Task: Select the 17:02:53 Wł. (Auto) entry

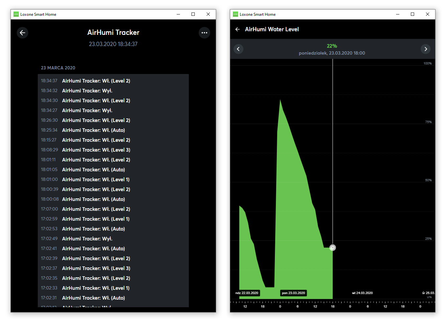Action: (113, 229)
